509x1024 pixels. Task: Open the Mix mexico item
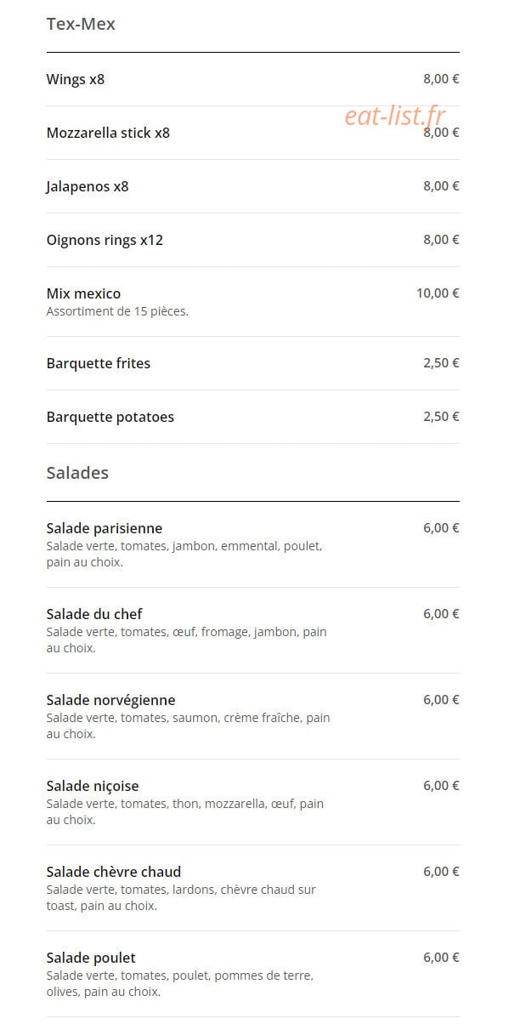tap(252, 302)
